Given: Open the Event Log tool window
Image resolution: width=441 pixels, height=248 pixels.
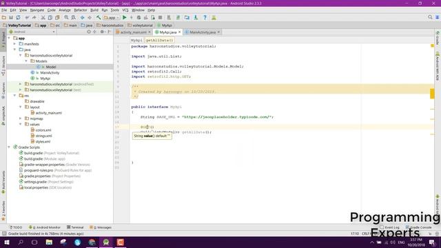Looking at the screenshot, I should (390, 227).
